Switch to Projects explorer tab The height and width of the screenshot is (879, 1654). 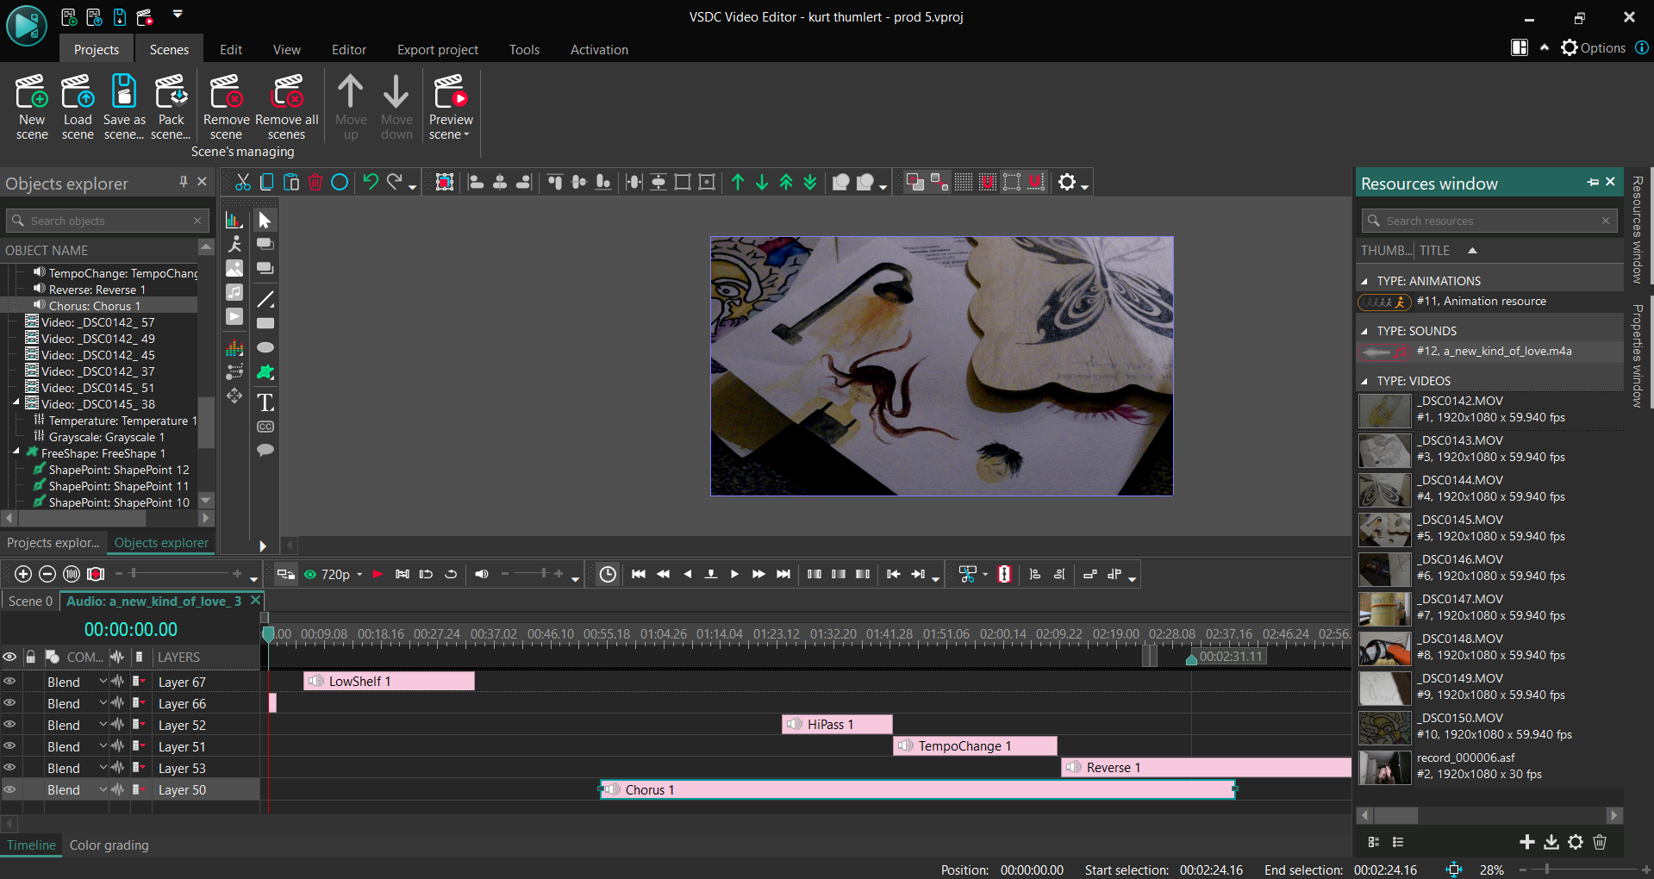tap(53, 542)
